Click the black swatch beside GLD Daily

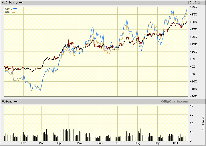coord(21,3)
